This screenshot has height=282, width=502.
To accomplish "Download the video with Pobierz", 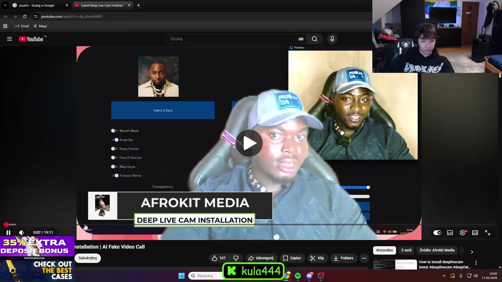I will 343,258.
